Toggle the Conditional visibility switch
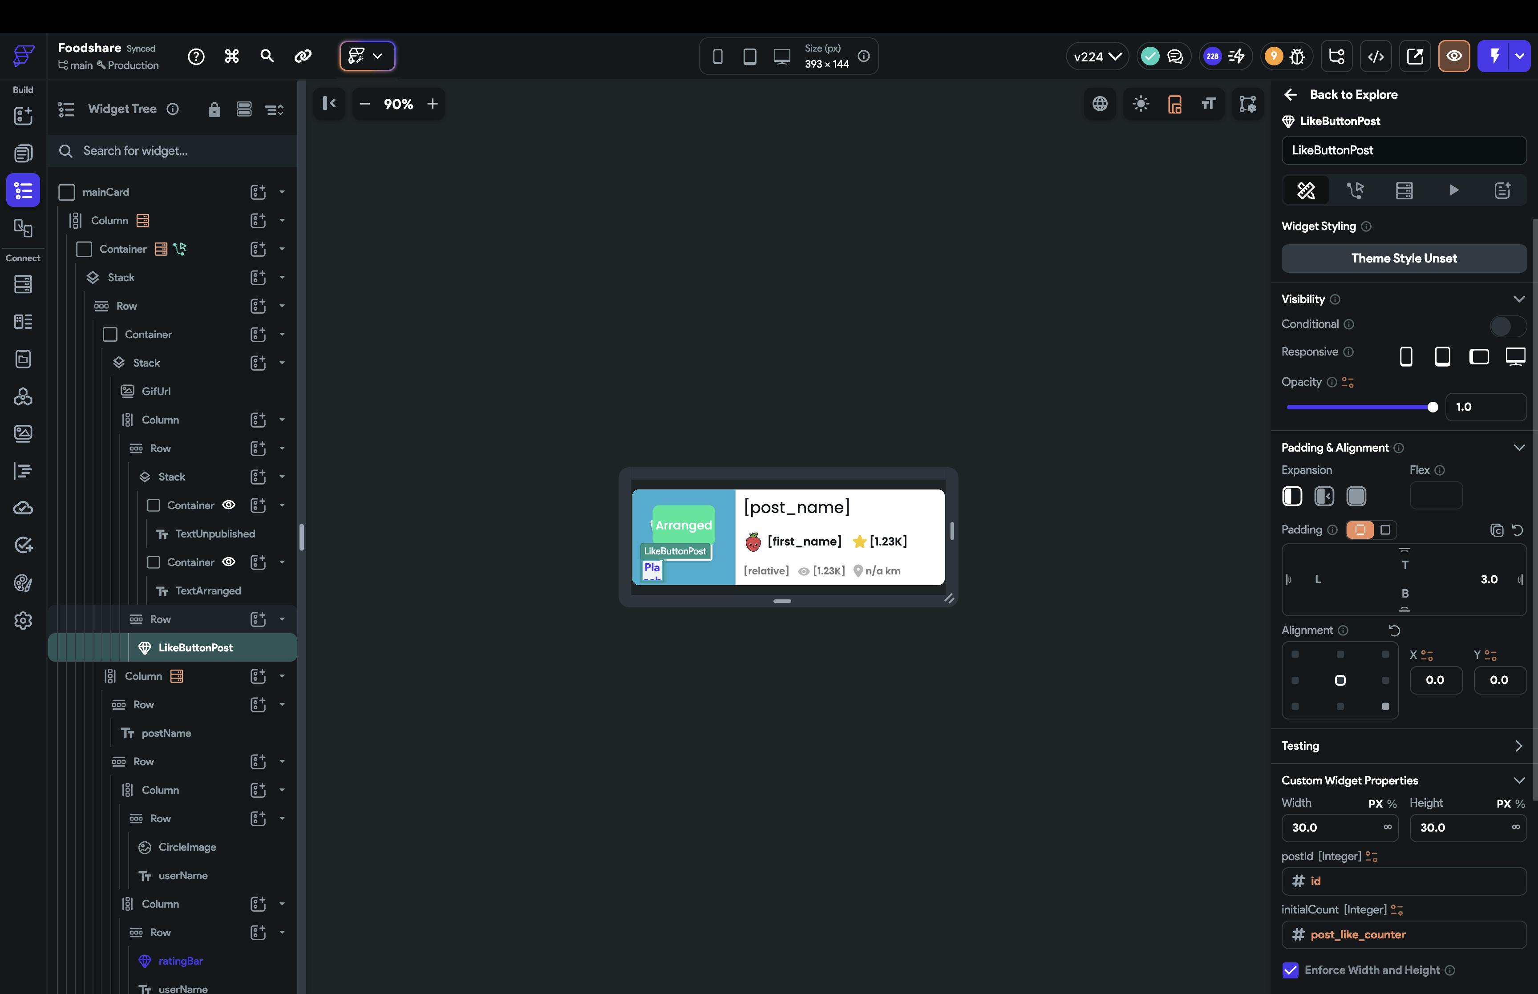 pyautogui.click(x=1507, y=325)
